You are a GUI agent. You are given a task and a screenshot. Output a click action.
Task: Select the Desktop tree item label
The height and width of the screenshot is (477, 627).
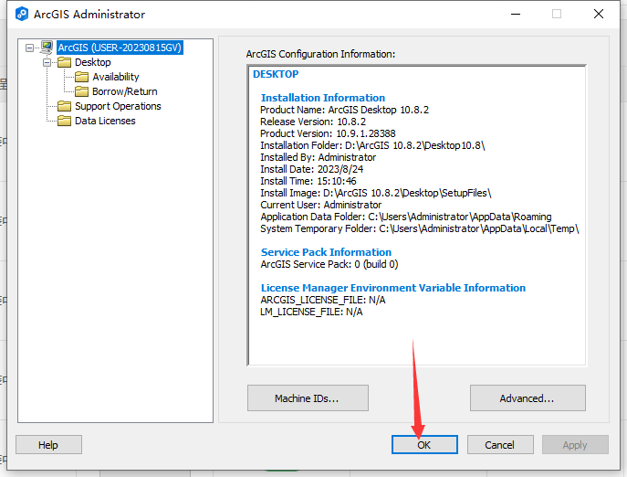click(93, 62)
